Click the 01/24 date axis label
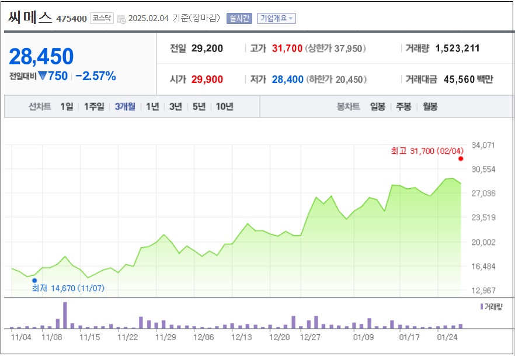Screen dimensions: 515x356 [x=447, y=337]
